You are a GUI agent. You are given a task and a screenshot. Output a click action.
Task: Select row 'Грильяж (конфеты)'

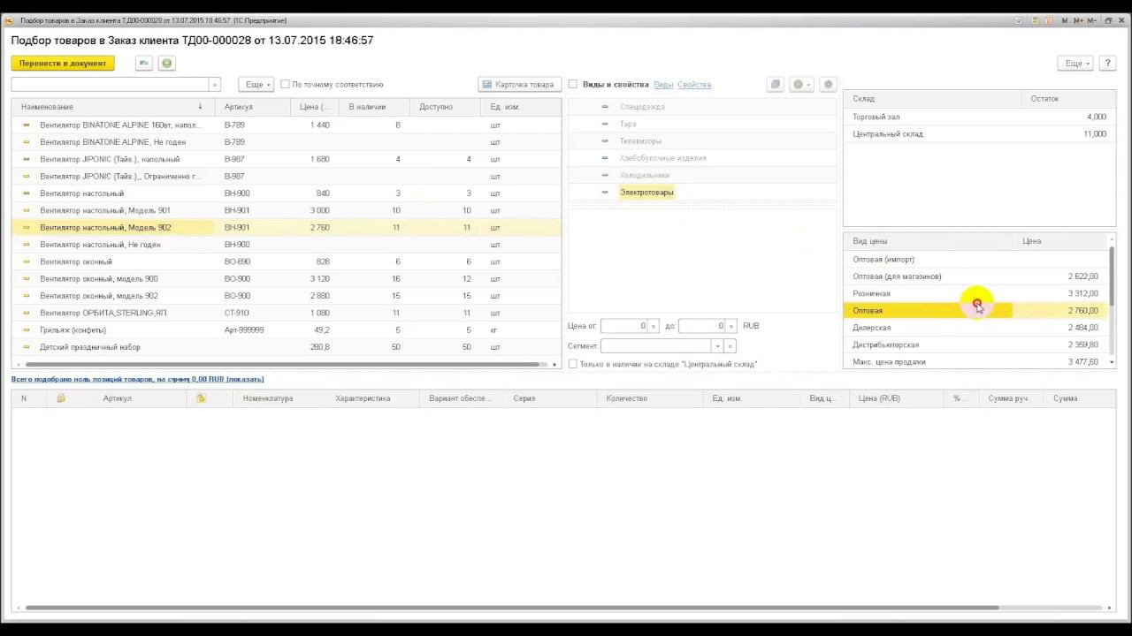(x=286, y=330)
